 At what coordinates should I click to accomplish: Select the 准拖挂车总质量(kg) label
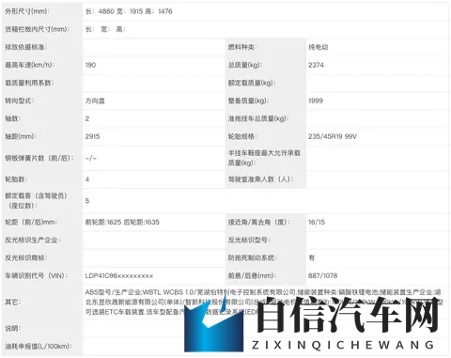258,118
